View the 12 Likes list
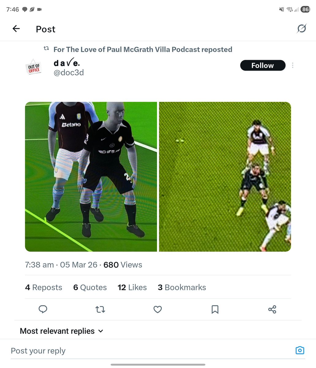This screenshot has height=368, width=316. [132, 287]
